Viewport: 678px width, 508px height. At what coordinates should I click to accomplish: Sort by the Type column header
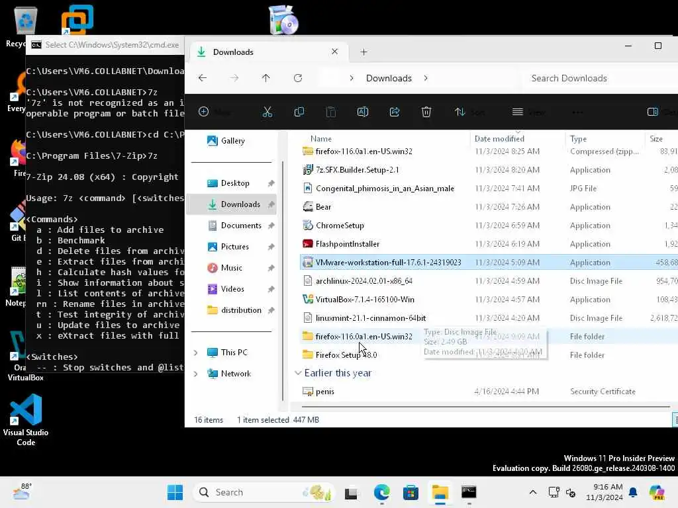[x=578, y=139]
